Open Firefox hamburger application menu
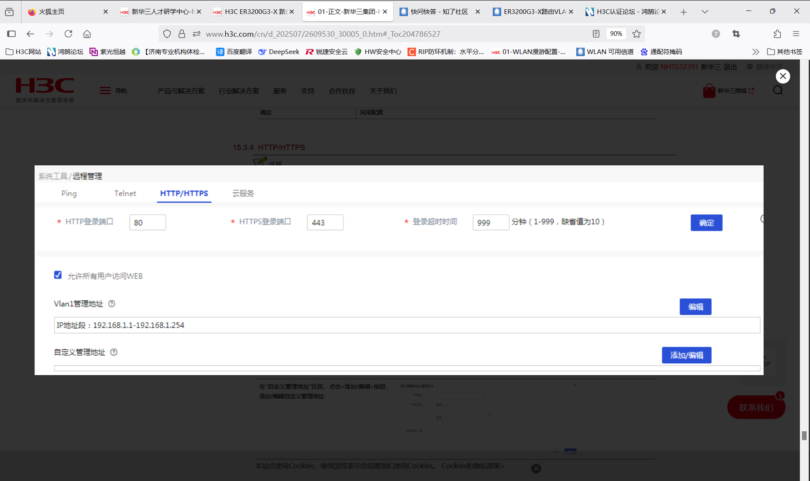 pos(796,34)
